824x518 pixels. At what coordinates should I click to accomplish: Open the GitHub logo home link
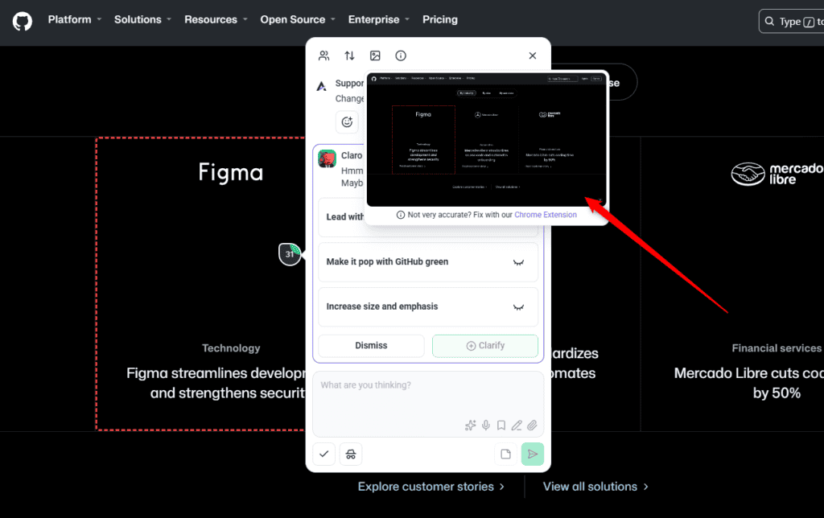(x=22, y=22)
